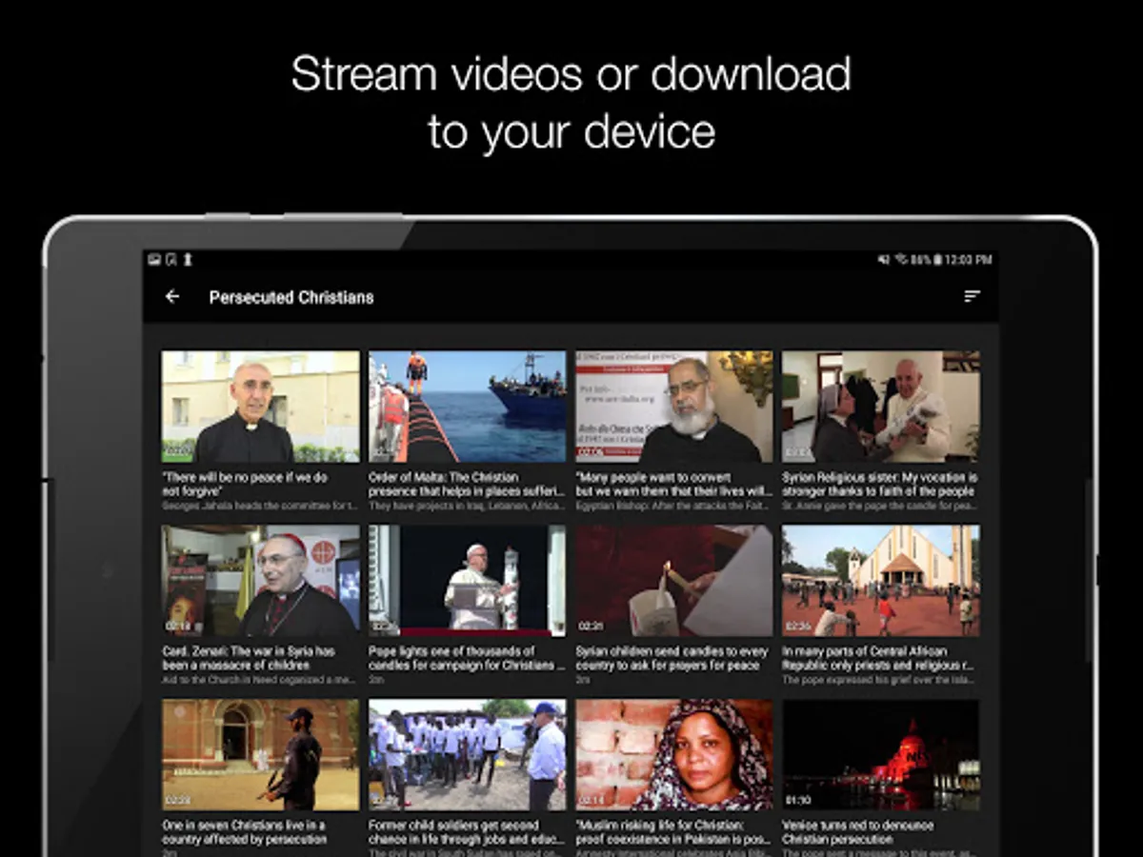Viewport: 1143px width, 857px height.
Task: Open the sort/filter icon in header
Action: [972, 296]
